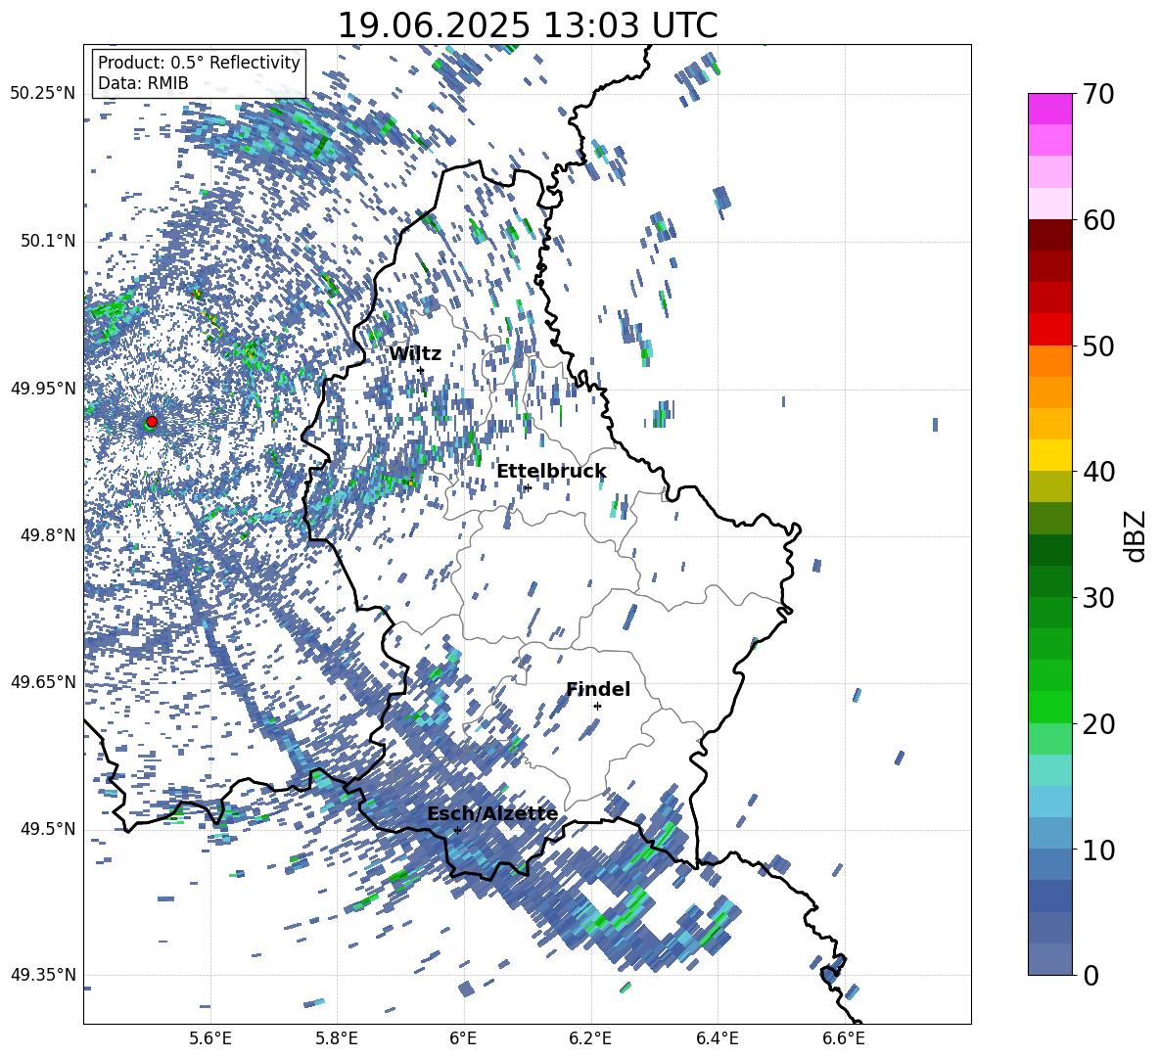Click the 50.1°N latitude label
The width and height of the screenshot is (1159, 1058).
47,242
